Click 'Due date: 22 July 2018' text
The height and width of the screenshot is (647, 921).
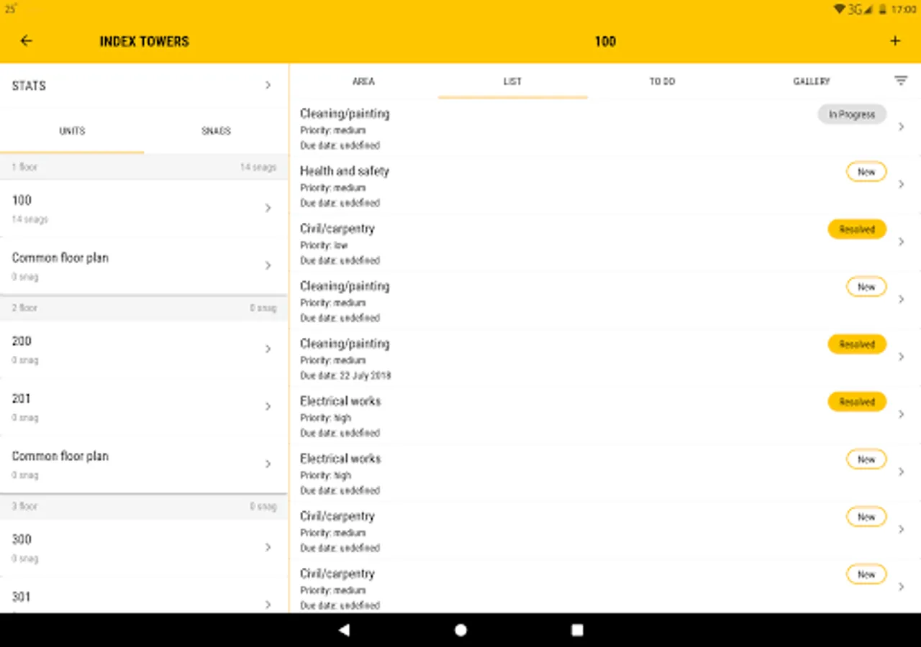tap(345, 375)
